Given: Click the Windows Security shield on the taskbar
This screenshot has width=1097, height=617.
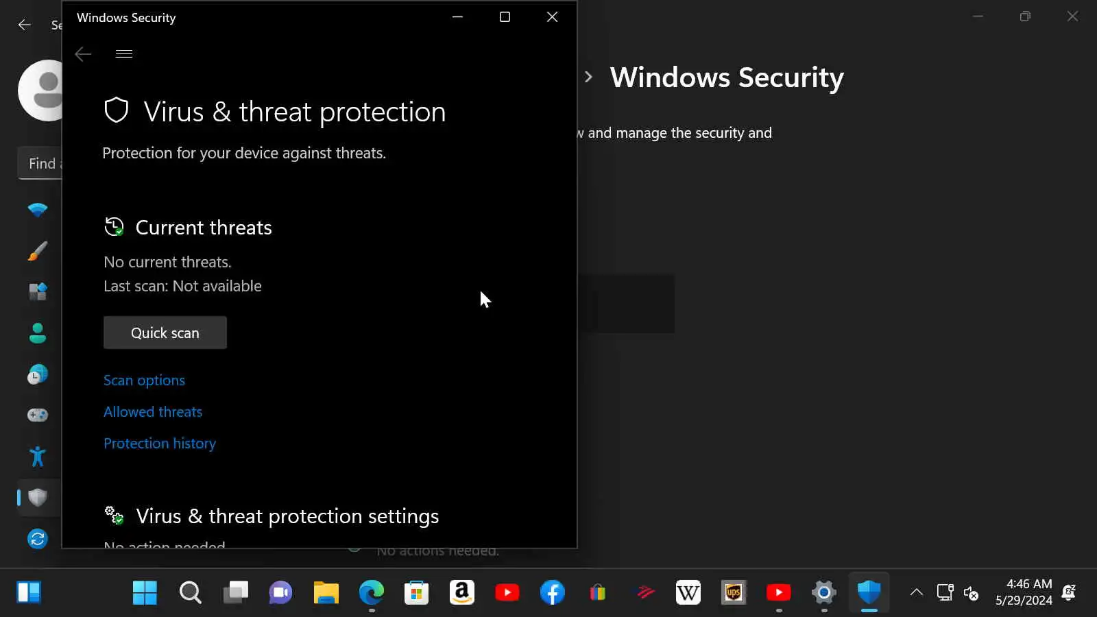Looking at the screenshot, I should (x=869, y=592).
